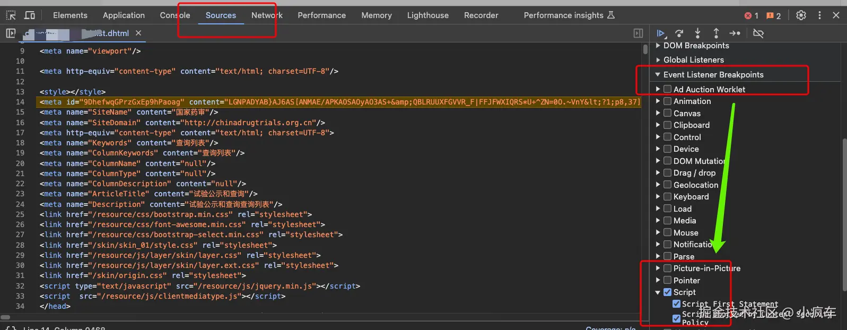Deactivate all breakpoints icon
This screenshot has width=847, height=330.
tap(758, 33)
